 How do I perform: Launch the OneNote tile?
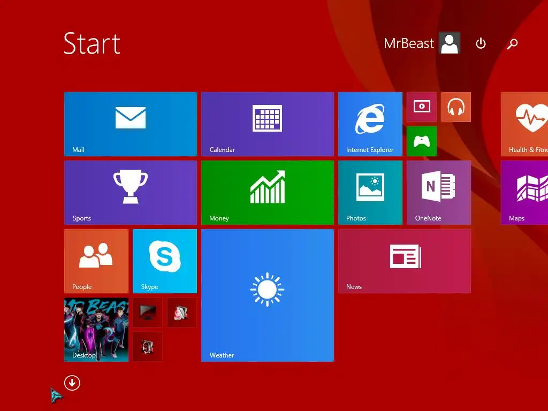[439, 193]
